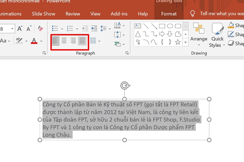Select Scribble shape in gallery
This screenshot has width=244, height=162.
pos(138,42)
